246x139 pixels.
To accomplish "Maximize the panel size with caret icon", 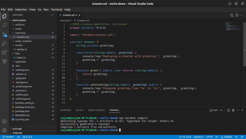I will coord(238,110).
